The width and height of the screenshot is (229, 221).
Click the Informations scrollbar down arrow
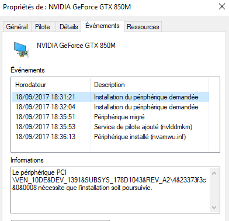pos(214,208)
